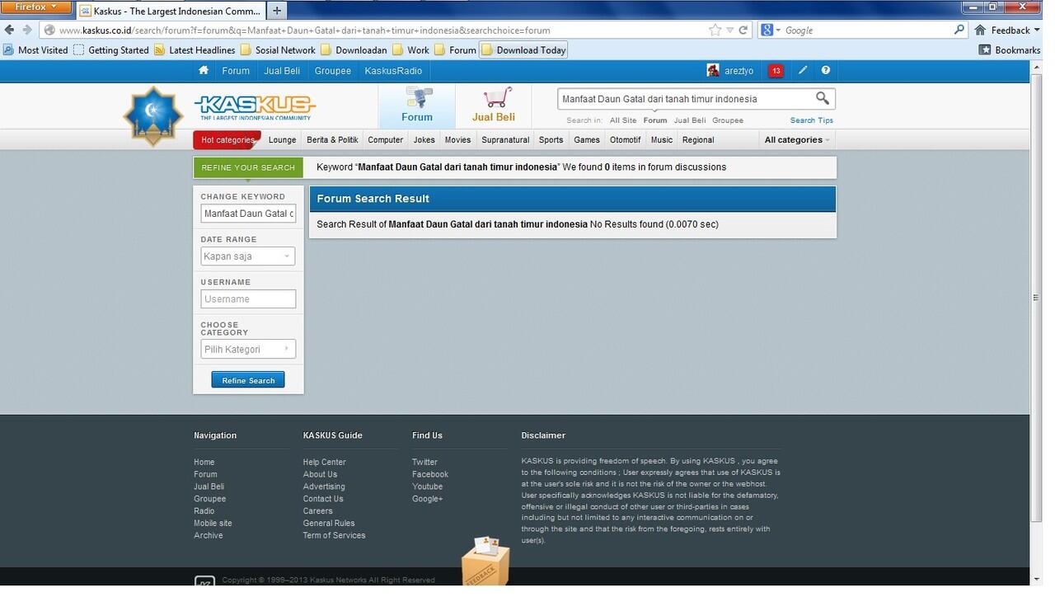Open the Games category

click(x=587, y=140)
